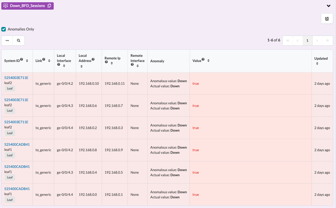The width and height of the screenshot is (336, 208).
Task: Sort table by Remote Ip column
Action: pos(112,63)
